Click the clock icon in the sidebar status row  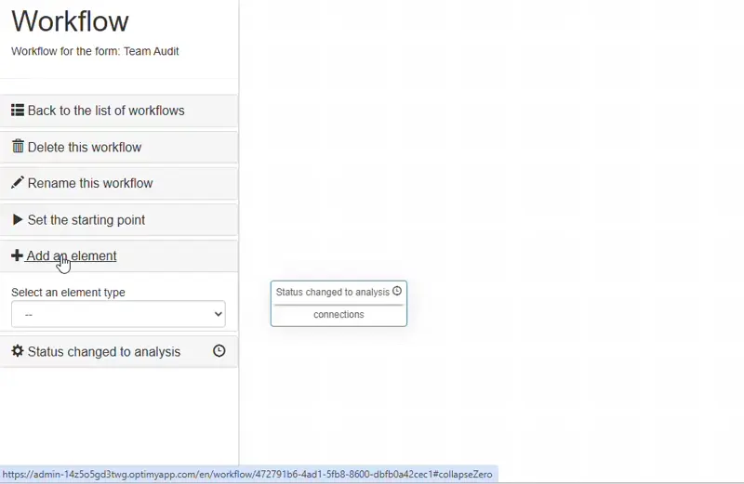[219, 351]
